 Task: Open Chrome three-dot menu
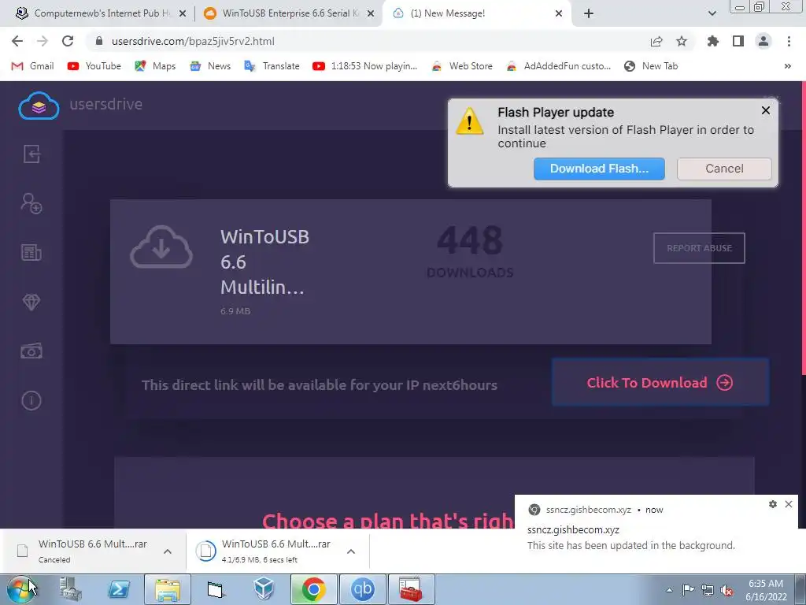point(789,41)
